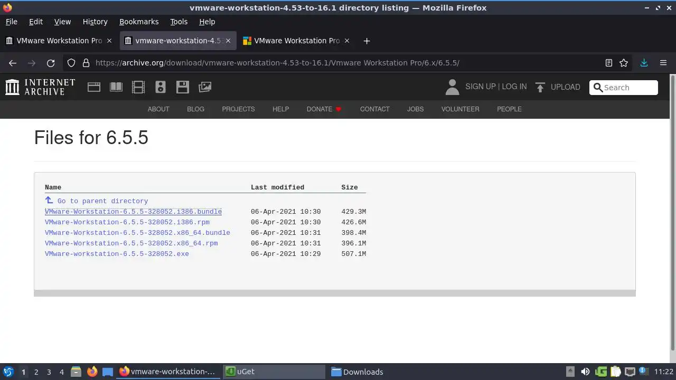Click the notification icon in system tray
676x380 pixels.
click(x=643, y=372)
